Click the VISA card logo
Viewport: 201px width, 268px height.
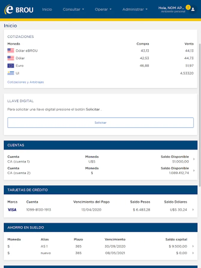coord(12,210)
